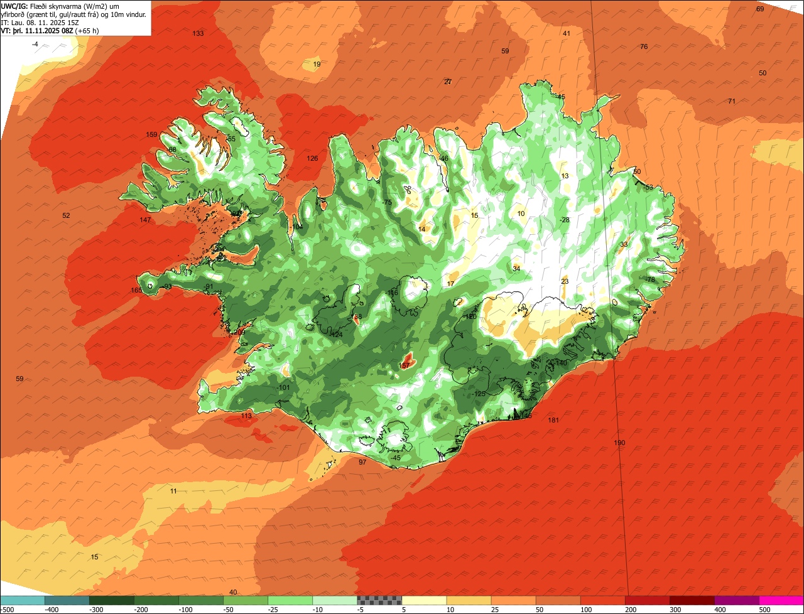Click the value 97 south of the coast
Screen dimensions: 804x614
tap(362, 462)
